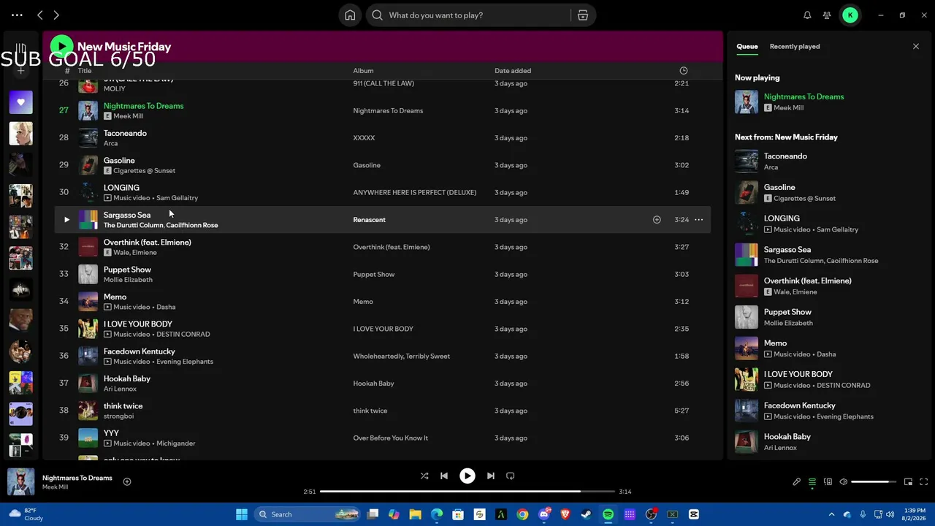Viewport: 935px width, 526px height.
Task: Go forward using the forward arrow
Action: pyautogui.click(x=56, y=15)
